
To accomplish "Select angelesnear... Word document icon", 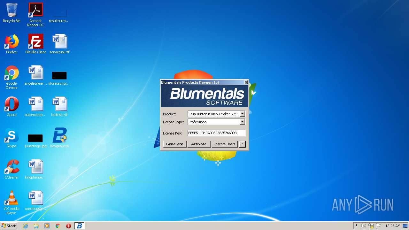I will [x=35, y=75].
